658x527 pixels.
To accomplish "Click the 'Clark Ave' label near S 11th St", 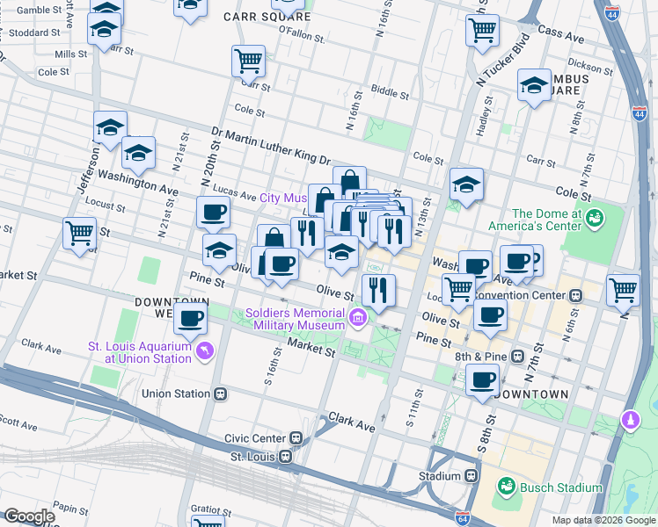I will pyautogui.click(x=352, y=422).
